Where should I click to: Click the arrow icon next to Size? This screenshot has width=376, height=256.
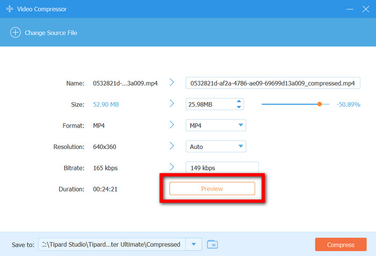click(172, 103)
